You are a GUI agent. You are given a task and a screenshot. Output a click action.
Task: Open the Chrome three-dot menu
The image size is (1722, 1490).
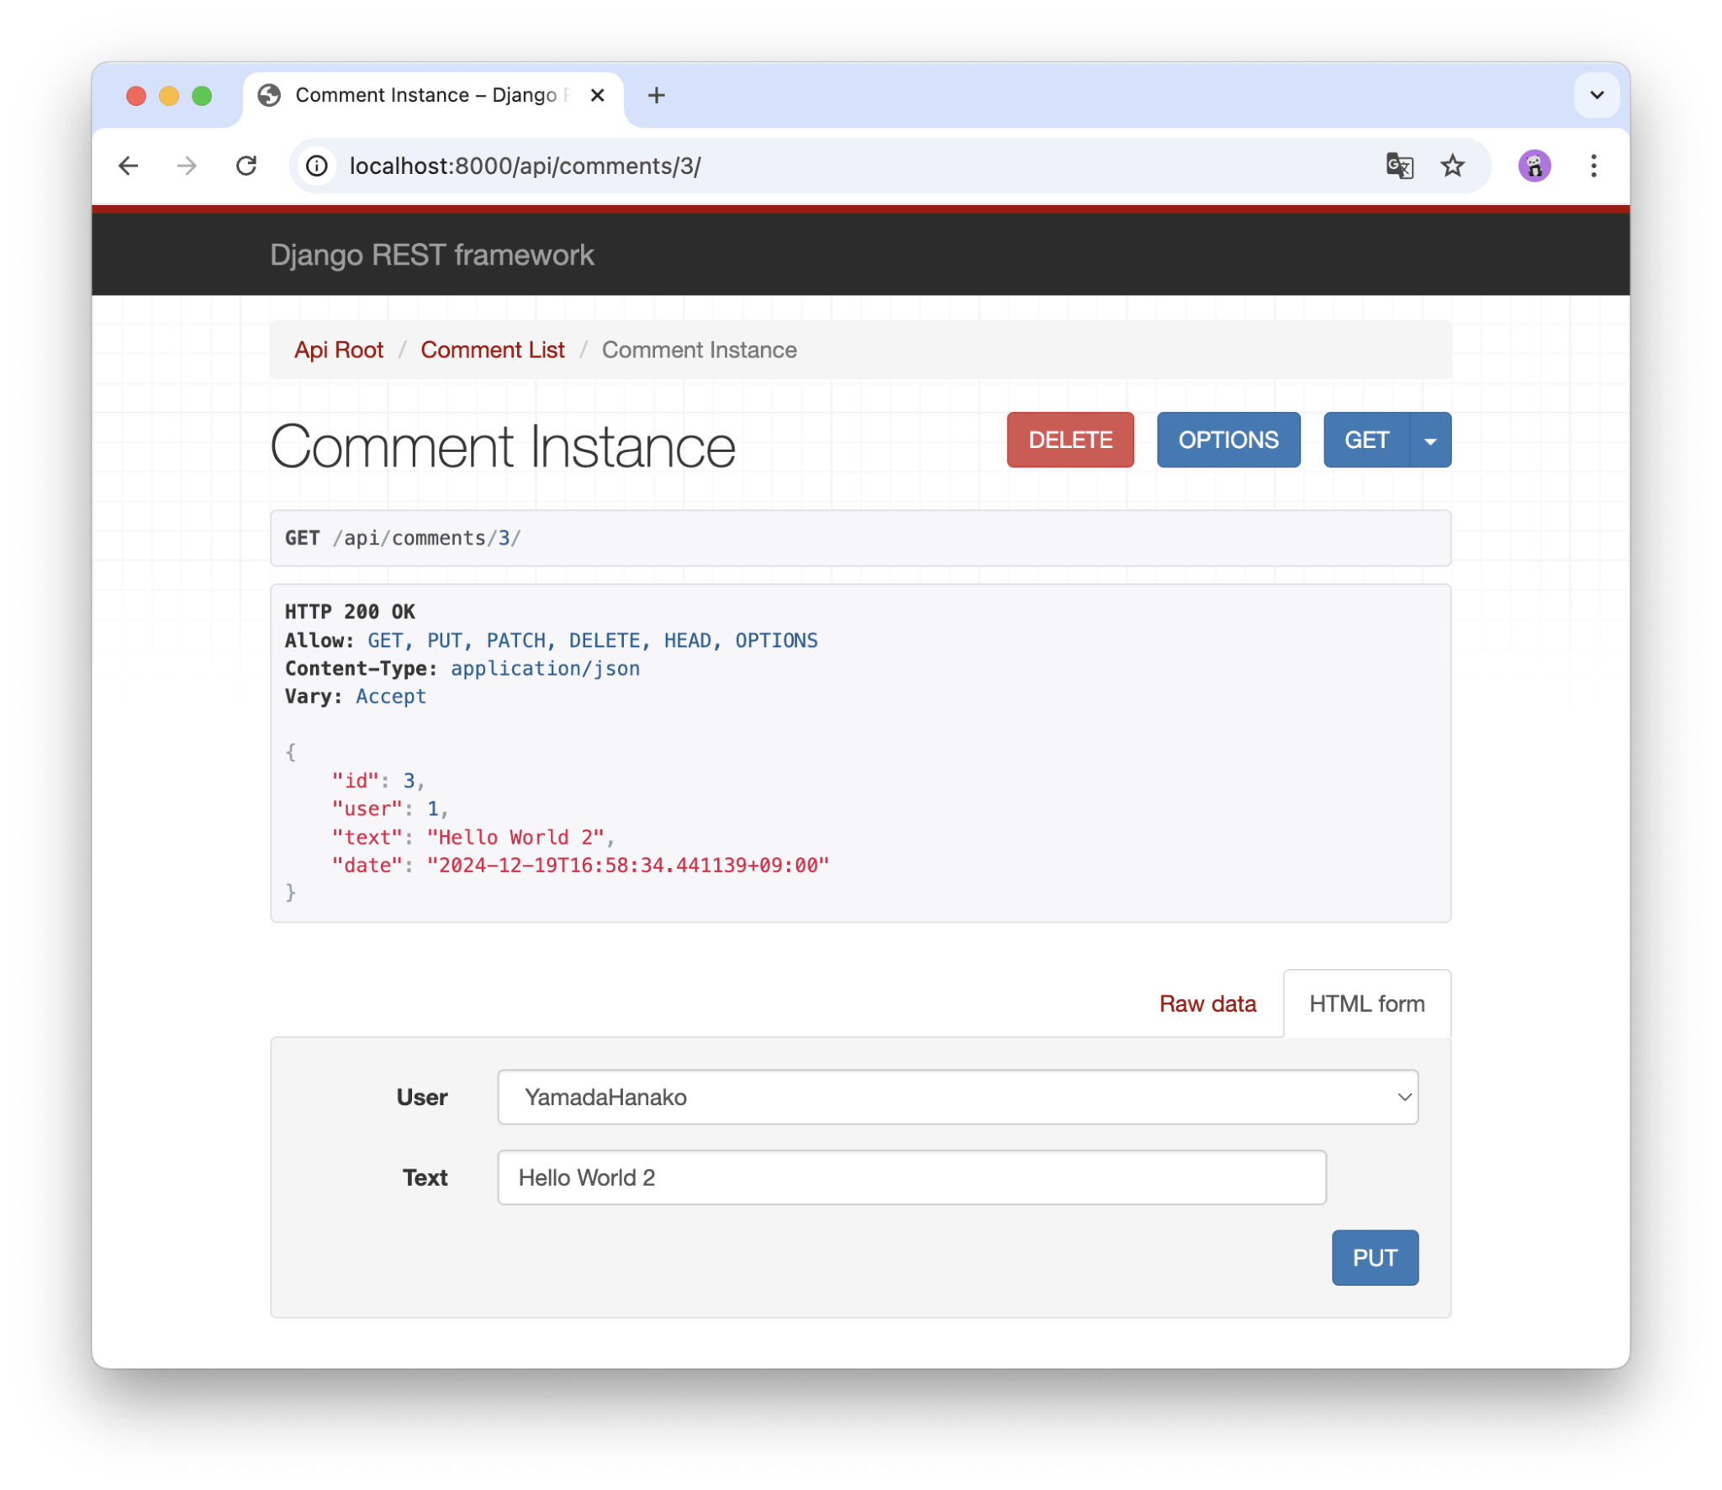pos(1593,166)
